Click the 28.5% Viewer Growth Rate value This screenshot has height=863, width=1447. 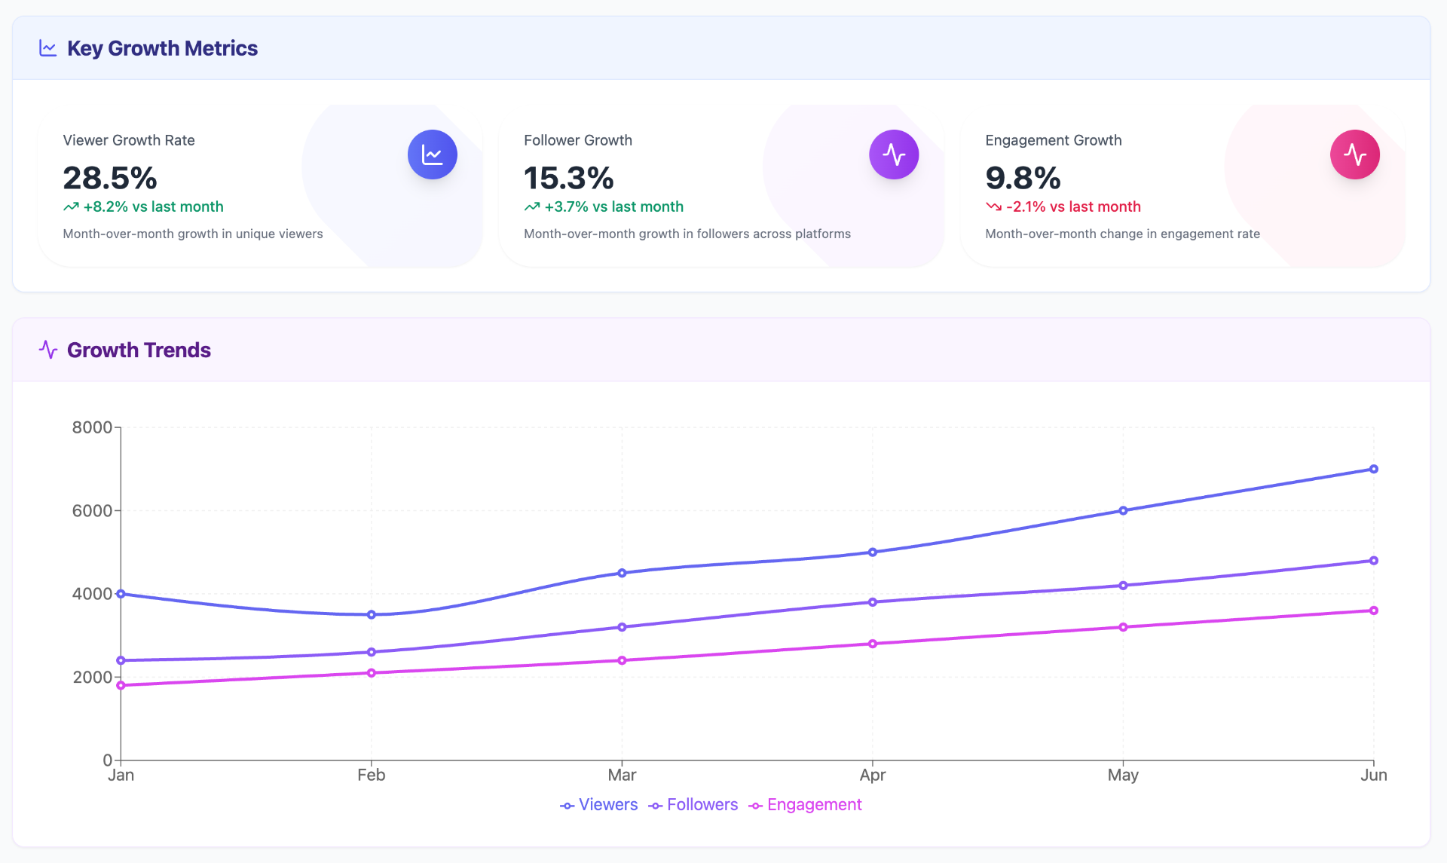[110, 179]
